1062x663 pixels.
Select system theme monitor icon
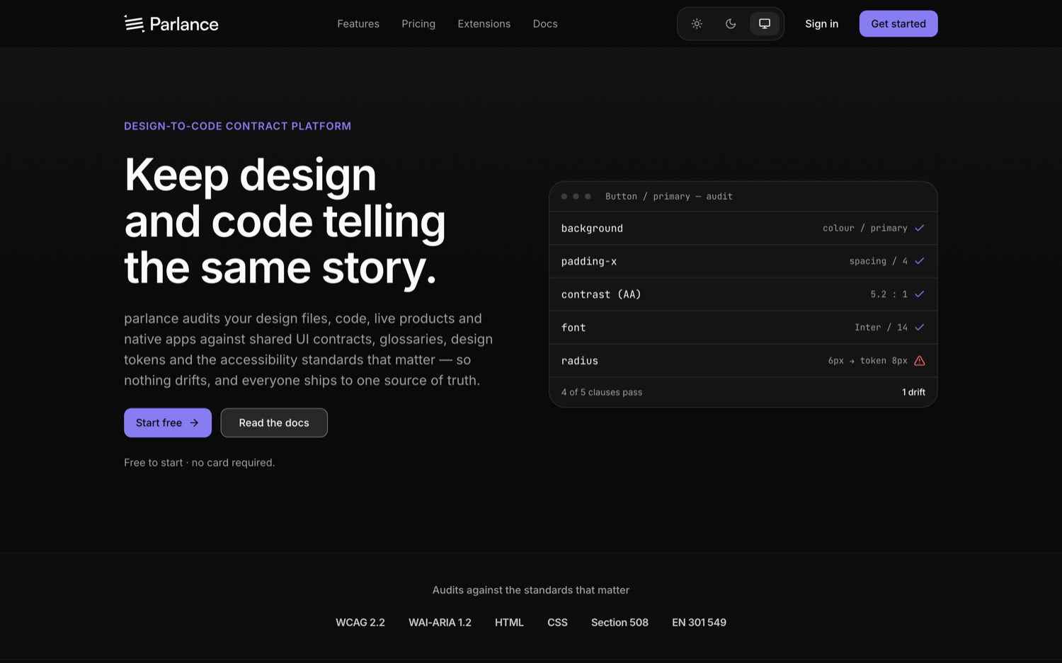[765, 23]
